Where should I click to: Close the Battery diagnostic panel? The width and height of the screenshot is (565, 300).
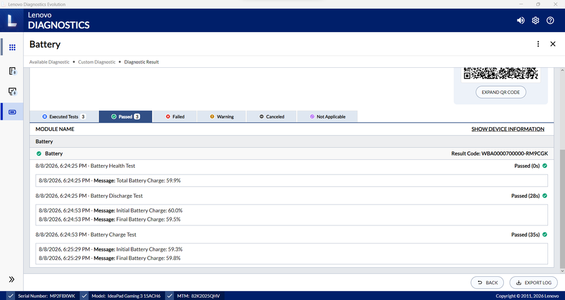[x=553, y=44]
